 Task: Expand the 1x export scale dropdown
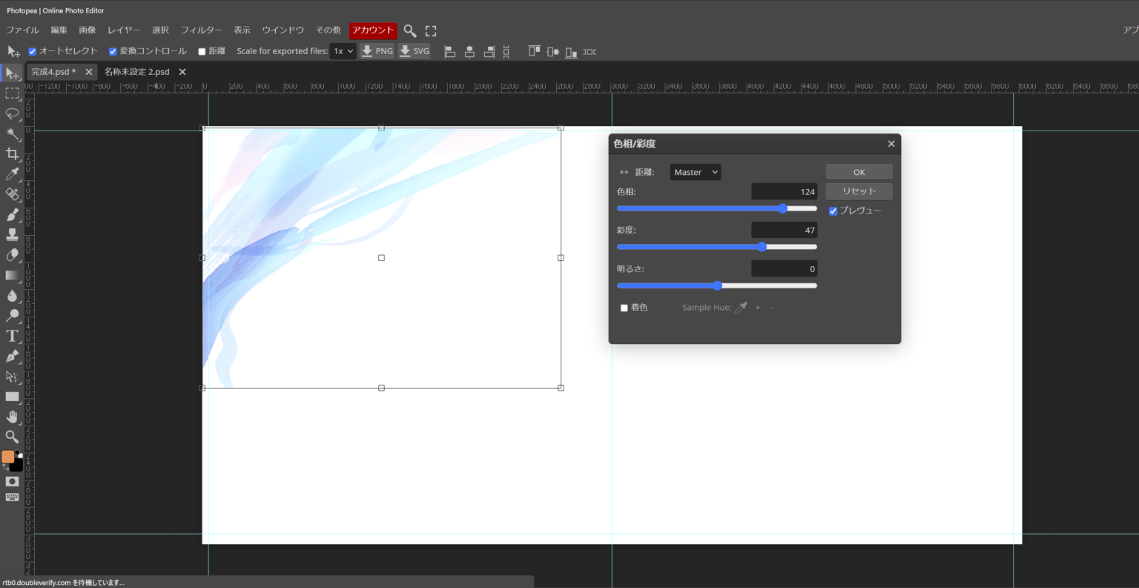click(x=343, y=51)
